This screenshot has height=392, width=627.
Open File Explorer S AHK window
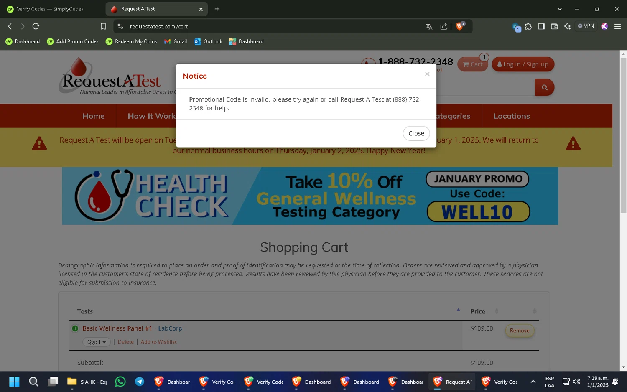coord(87,382)
